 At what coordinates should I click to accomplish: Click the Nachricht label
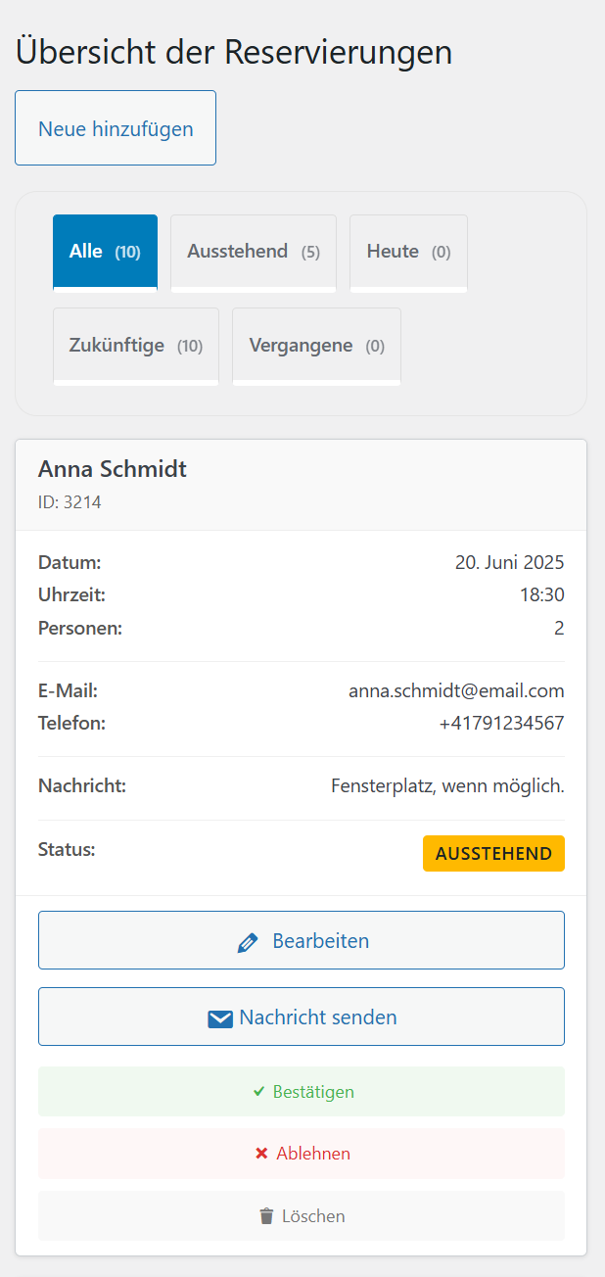(82, 785)
